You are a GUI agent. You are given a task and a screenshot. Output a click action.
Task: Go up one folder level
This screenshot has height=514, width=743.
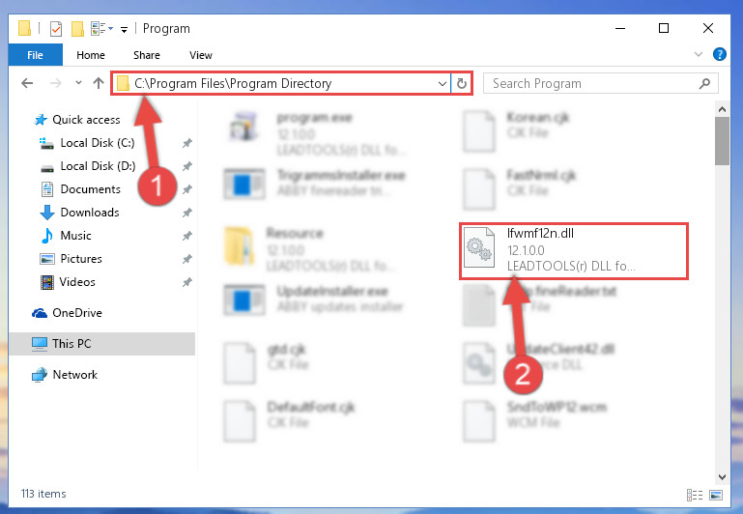tap(99, 83)
